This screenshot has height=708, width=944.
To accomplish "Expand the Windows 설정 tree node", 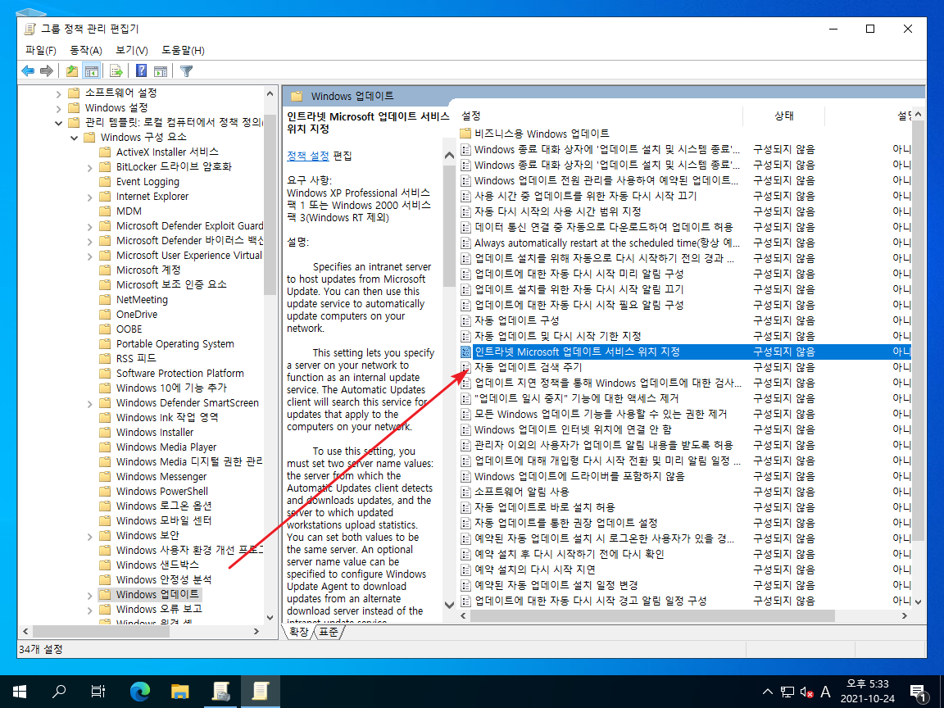I will (x=58, y=108).
